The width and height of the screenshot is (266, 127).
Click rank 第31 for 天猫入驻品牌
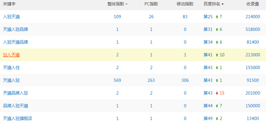[208, 30]
